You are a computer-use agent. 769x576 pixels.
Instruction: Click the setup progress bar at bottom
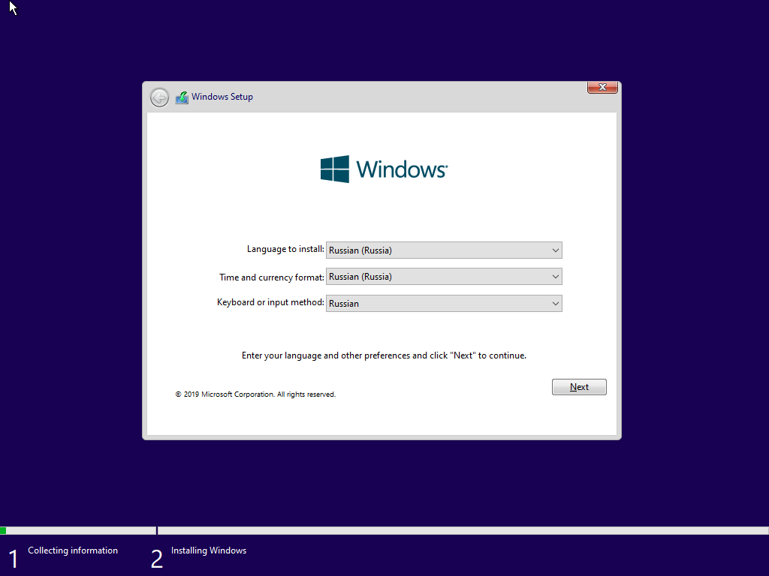[x=384, y=530]
